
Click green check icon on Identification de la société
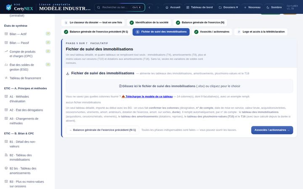(132, 23)
